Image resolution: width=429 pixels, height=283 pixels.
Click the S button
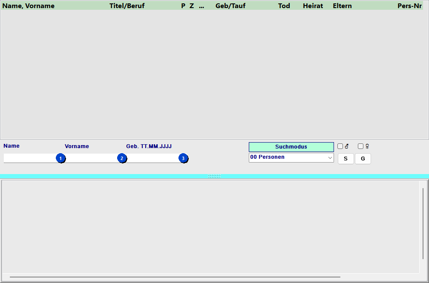(346, 159)
